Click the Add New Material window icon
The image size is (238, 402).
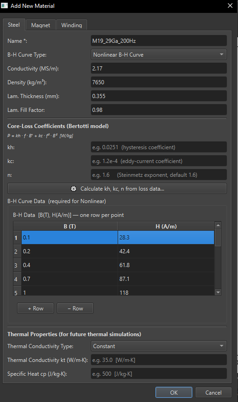[5, 6]
